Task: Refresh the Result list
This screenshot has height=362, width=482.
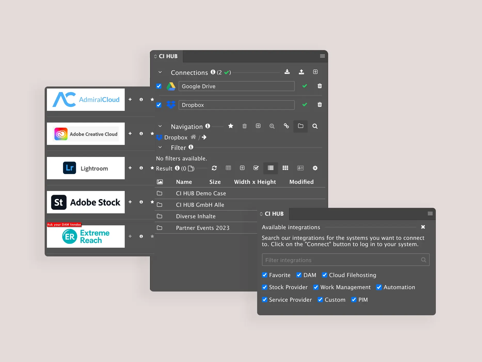Action: (214, 168)
